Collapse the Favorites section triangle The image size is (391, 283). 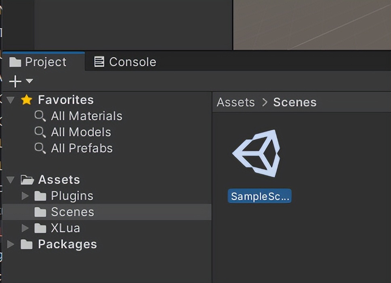(x=11, y=100)
